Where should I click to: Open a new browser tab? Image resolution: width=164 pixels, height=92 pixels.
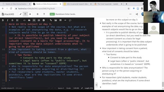(126, 4)
